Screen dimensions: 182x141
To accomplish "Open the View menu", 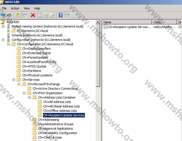I will point(27,8).
